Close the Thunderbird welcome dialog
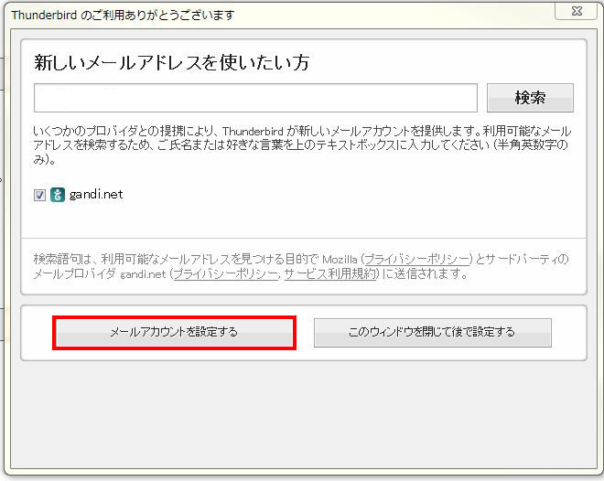Screen dimensions: 604x481 point(577,11)
